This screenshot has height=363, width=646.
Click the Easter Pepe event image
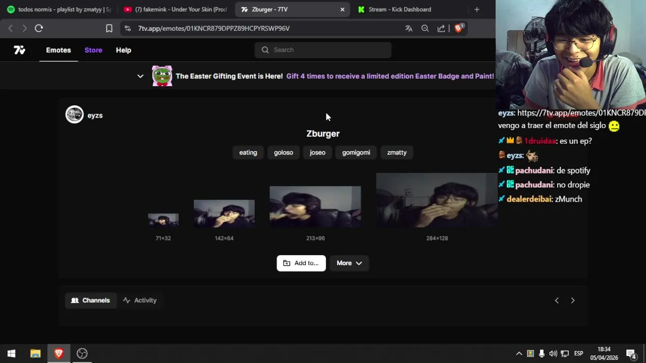(x=162, y=76)
